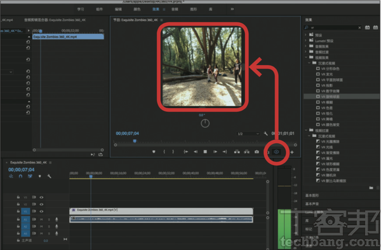This screenshot has width=381, height=250.
Task: Click the Extract button in program monitor
Action: click(246, 151)
